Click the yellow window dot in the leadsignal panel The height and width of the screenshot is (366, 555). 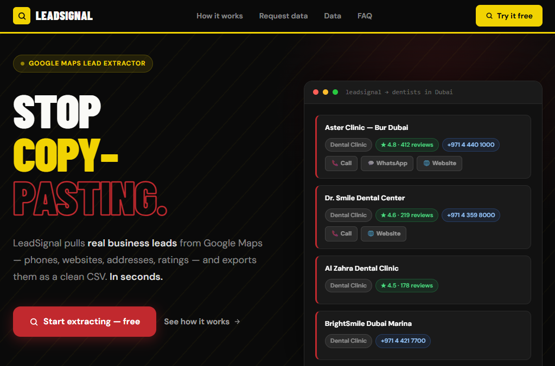326,92
